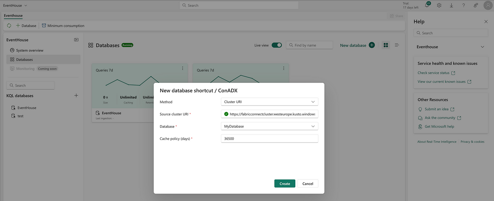
Task: Click the Cancel button in dialog
Action: pos(308,183)
